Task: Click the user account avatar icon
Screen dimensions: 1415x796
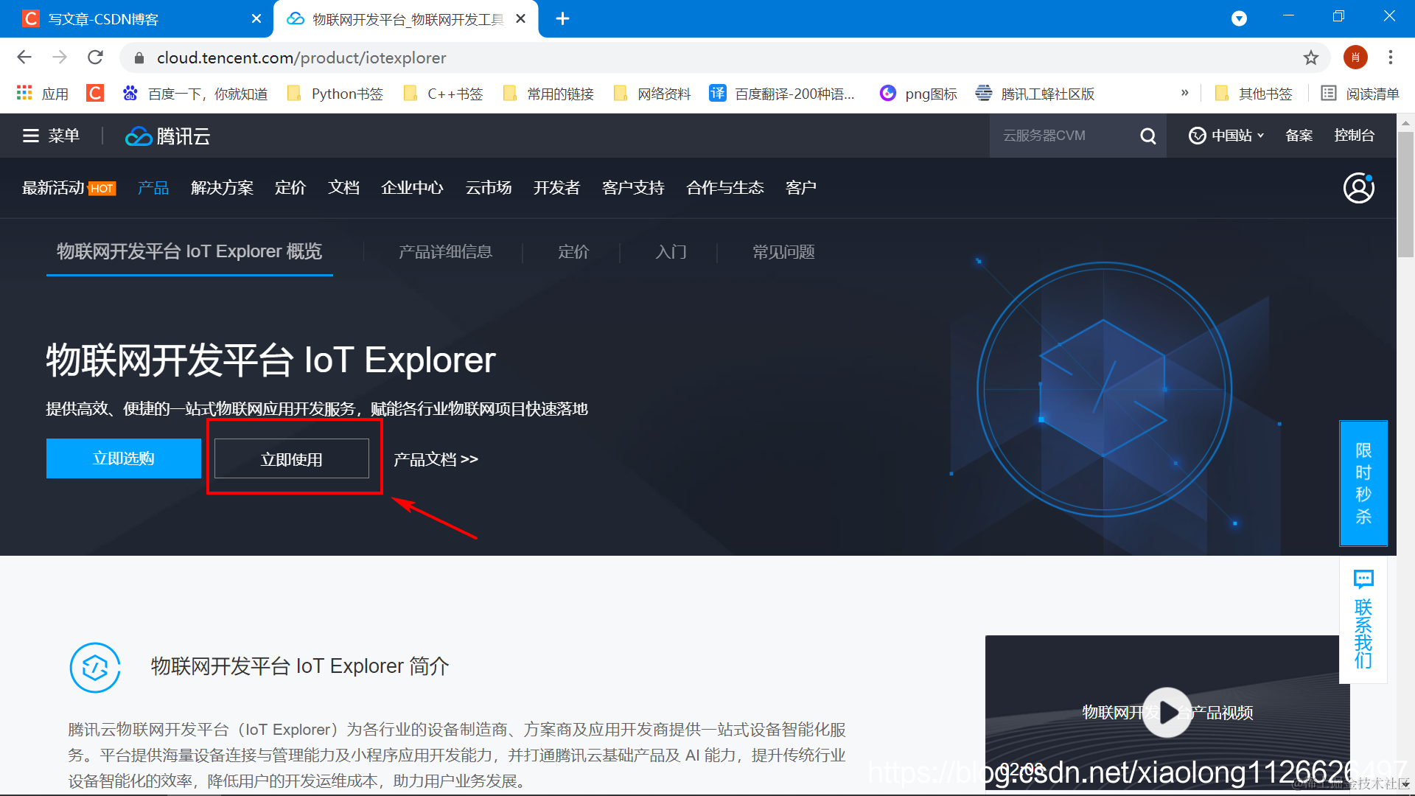Action: pos(1358,188)
